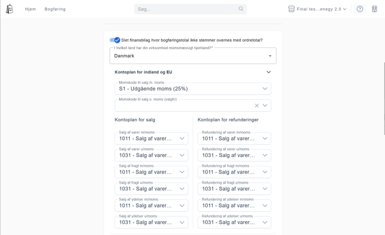Click the store icon beside Final test name

[x=291, y=9]
